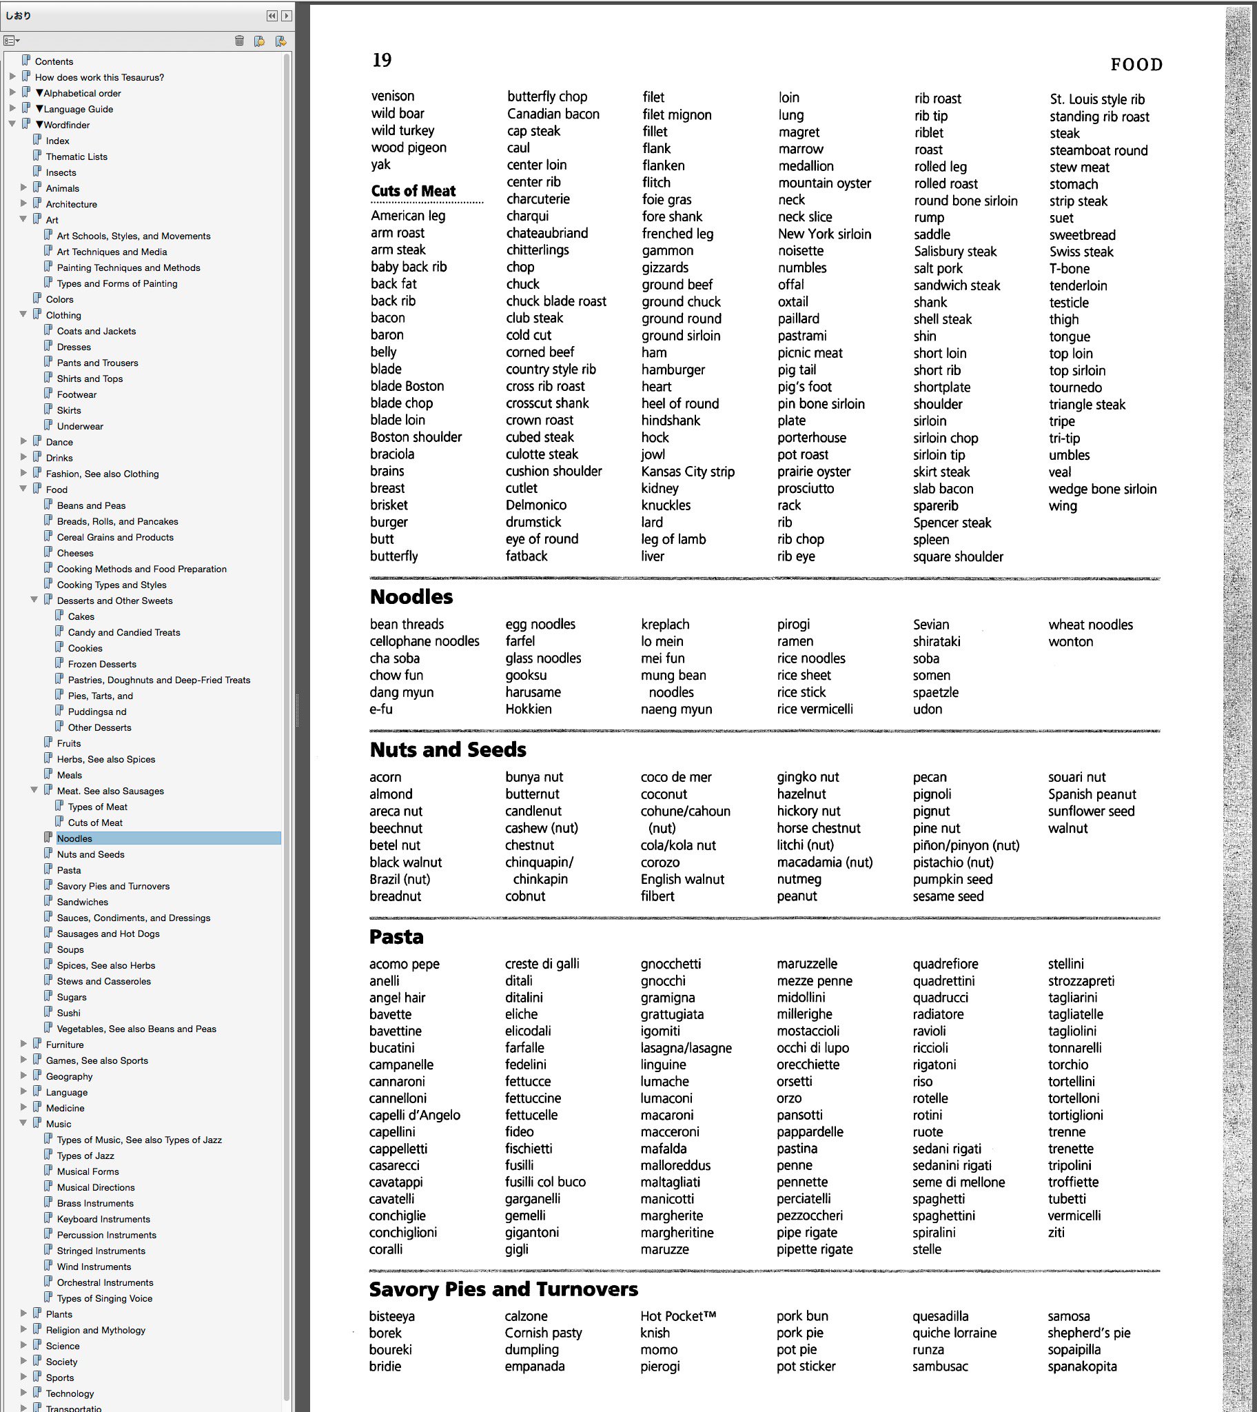The height and width of the screenshot is (1412, 1257).
Task: Click the bookmark icon next to Index
Action: click(x=37, y=140)
